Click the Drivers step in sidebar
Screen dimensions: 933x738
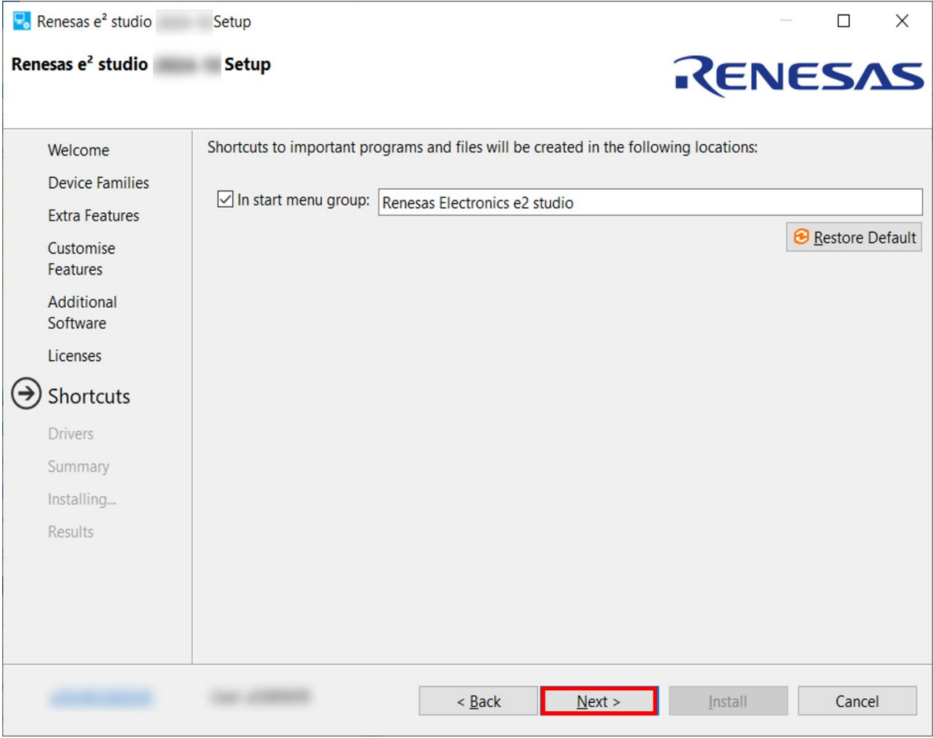[71, 434]
